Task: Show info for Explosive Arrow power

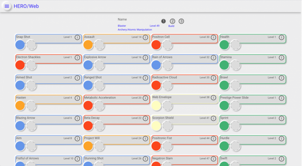Action: click(x=145, y=58)
